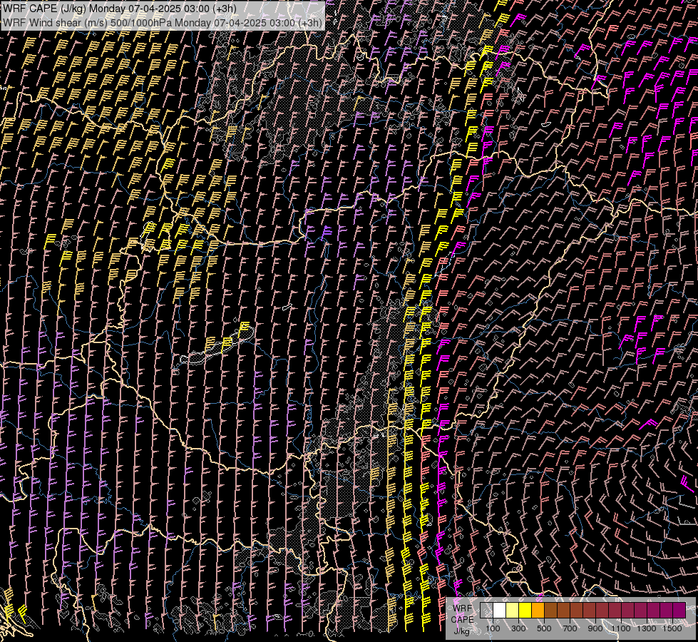Click the 1100 legend value label

[620, 628]
